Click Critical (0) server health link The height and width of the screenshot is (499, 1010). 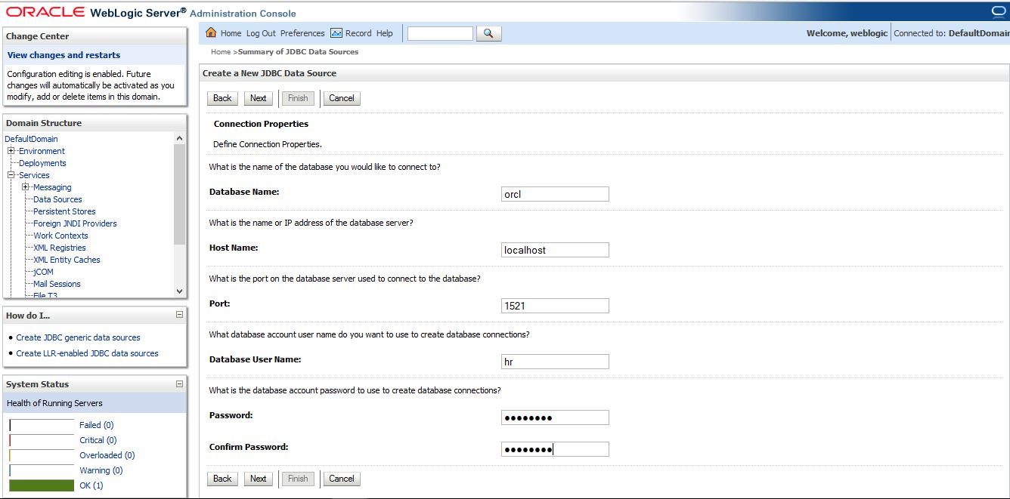pos(98,440)
